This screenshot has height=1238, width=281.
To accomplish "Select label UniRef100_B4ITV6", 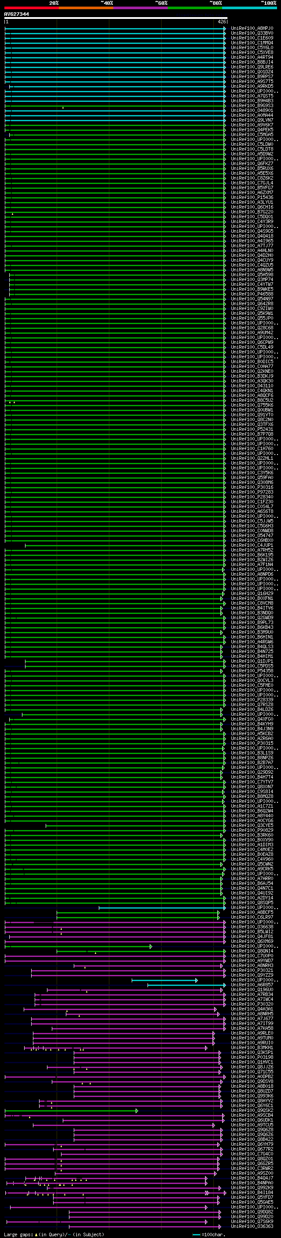I will click(x=252, y=608).
